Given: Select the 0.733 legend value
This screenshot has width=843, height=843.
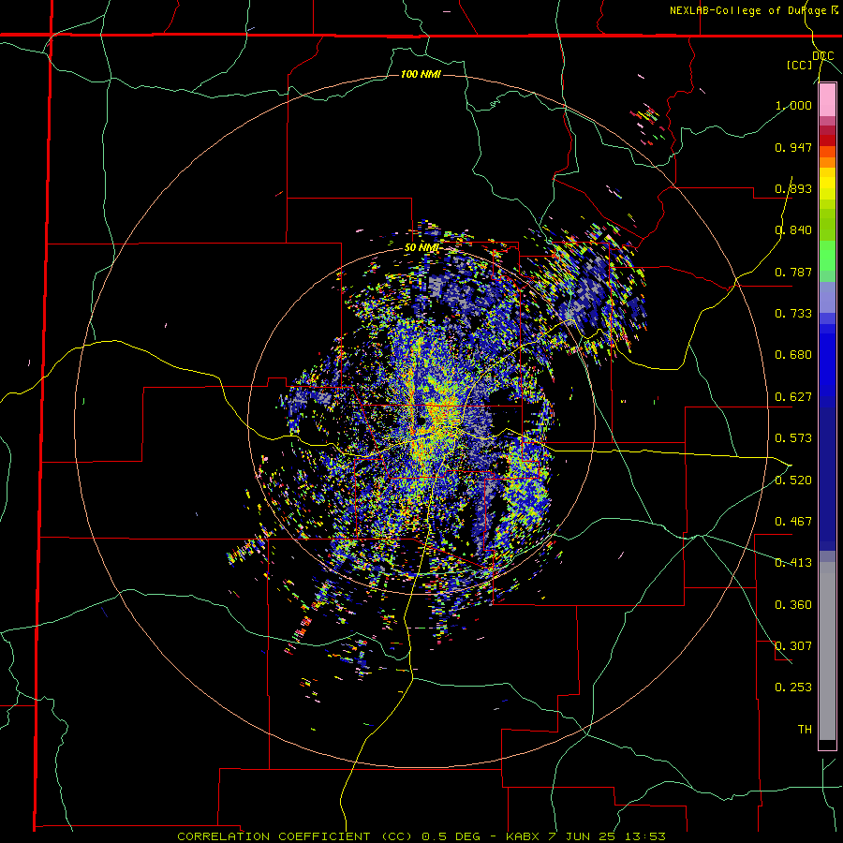Looking at the screenshot, I should click(793, 314).
